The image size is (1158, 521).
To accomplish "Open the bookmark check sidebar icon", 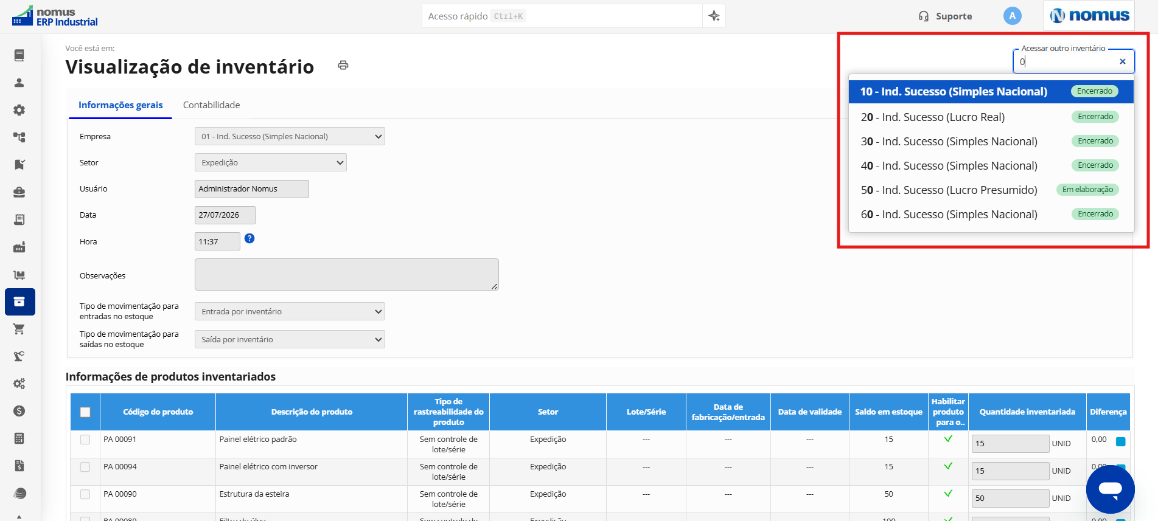I will point(19,165).
